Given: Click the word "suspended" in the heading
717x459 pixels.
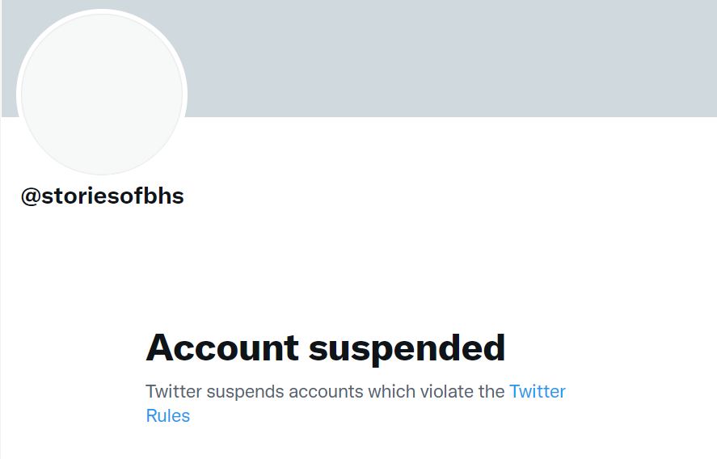Looking at the screenshot, I should [x=407, y=347].
